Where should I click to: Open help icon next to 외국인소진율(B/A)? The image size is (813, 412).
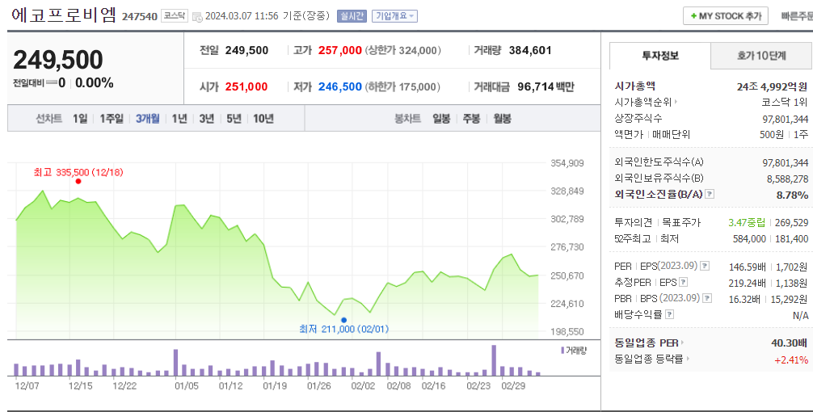[x=710, y=195]
